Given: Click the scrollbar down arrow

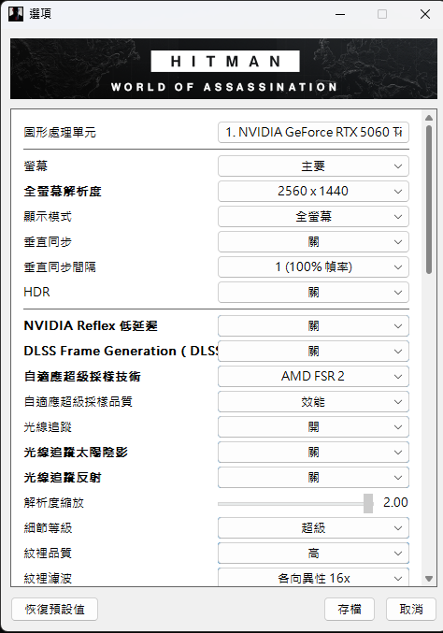Looking at the screenshot, I should coord(429,579).
